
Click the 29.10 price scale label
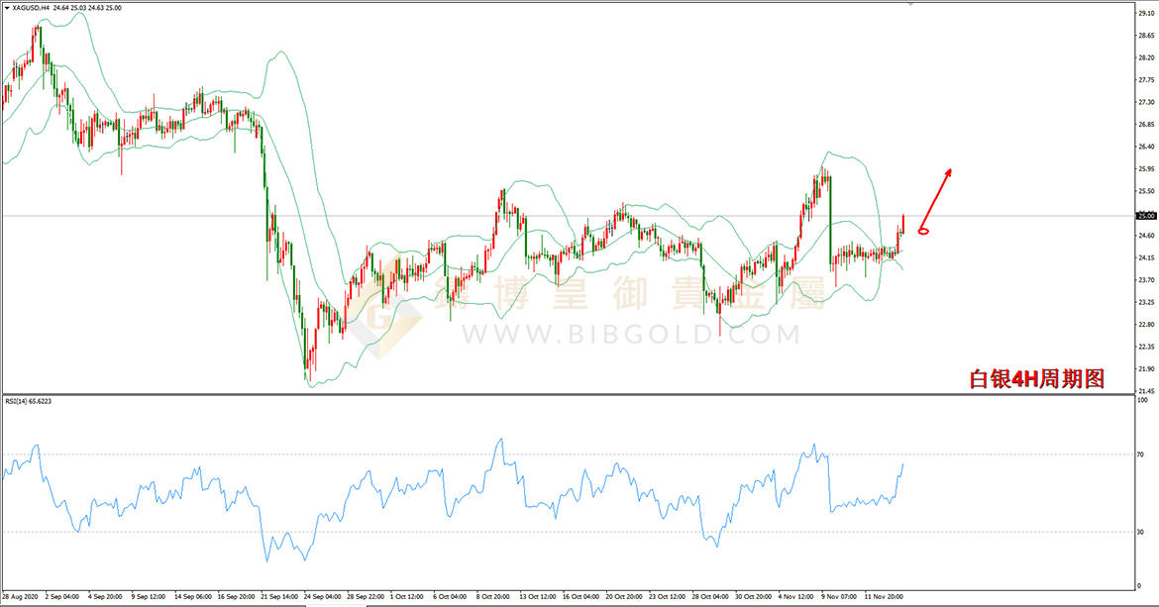[x=1146, y=13]
